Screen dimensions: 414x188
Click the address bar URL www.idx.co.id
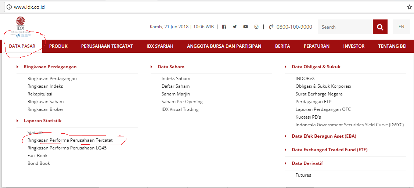click(x=29, y=7)
